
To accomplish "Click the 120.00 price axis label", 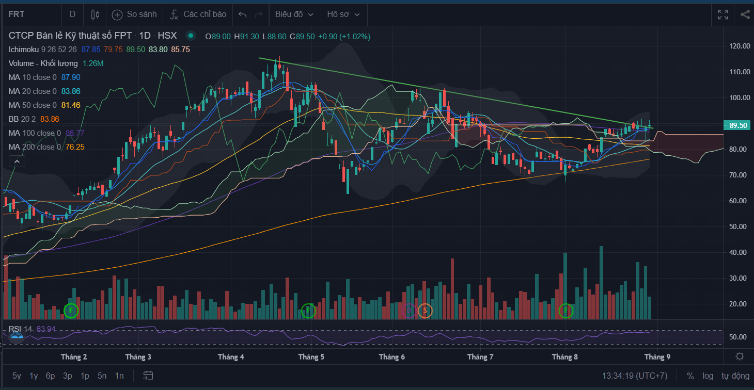I will 740,46.
